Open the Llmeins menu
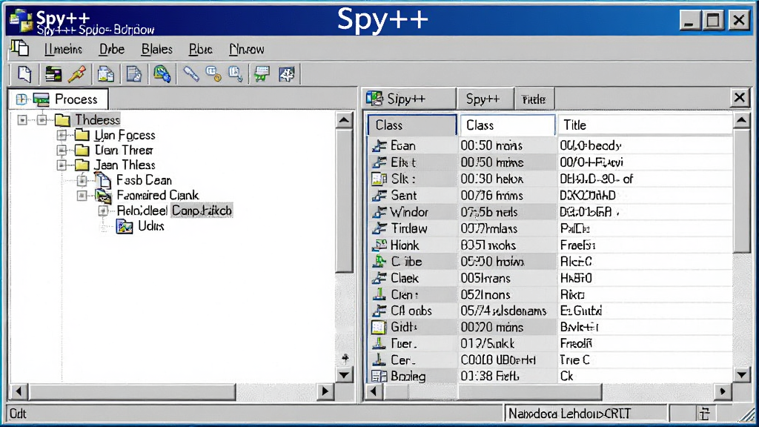Viewport: 759px width, 427px height. click(x=63, y=50)
